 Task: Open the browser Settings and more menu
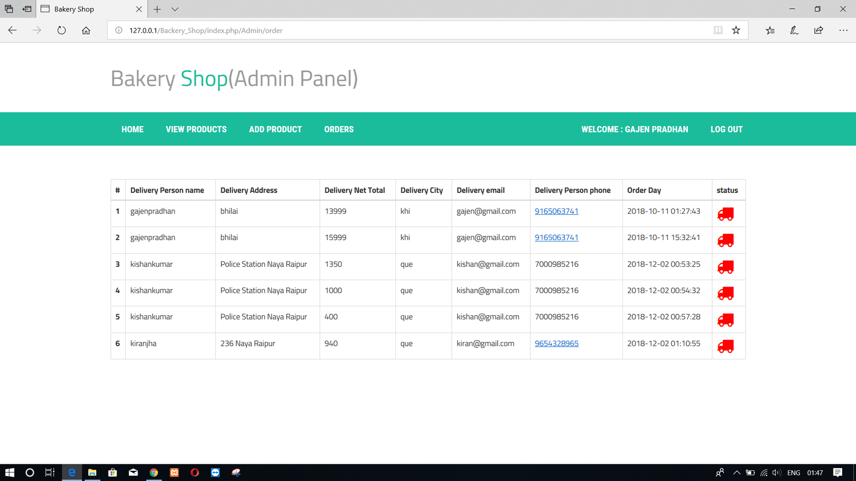(843, 30)
